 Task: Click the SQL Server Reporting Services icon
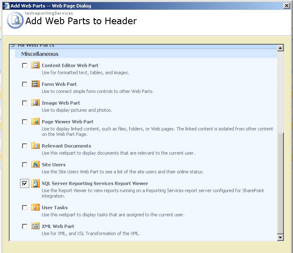click(x=35, y=183)
